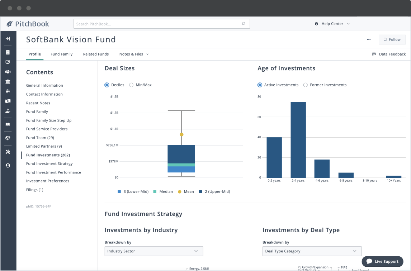Image resolution: width=411 pixels, height=271 pixels.
Task: Click the 4-6 years bar in chart
Action: pos(322,169)
